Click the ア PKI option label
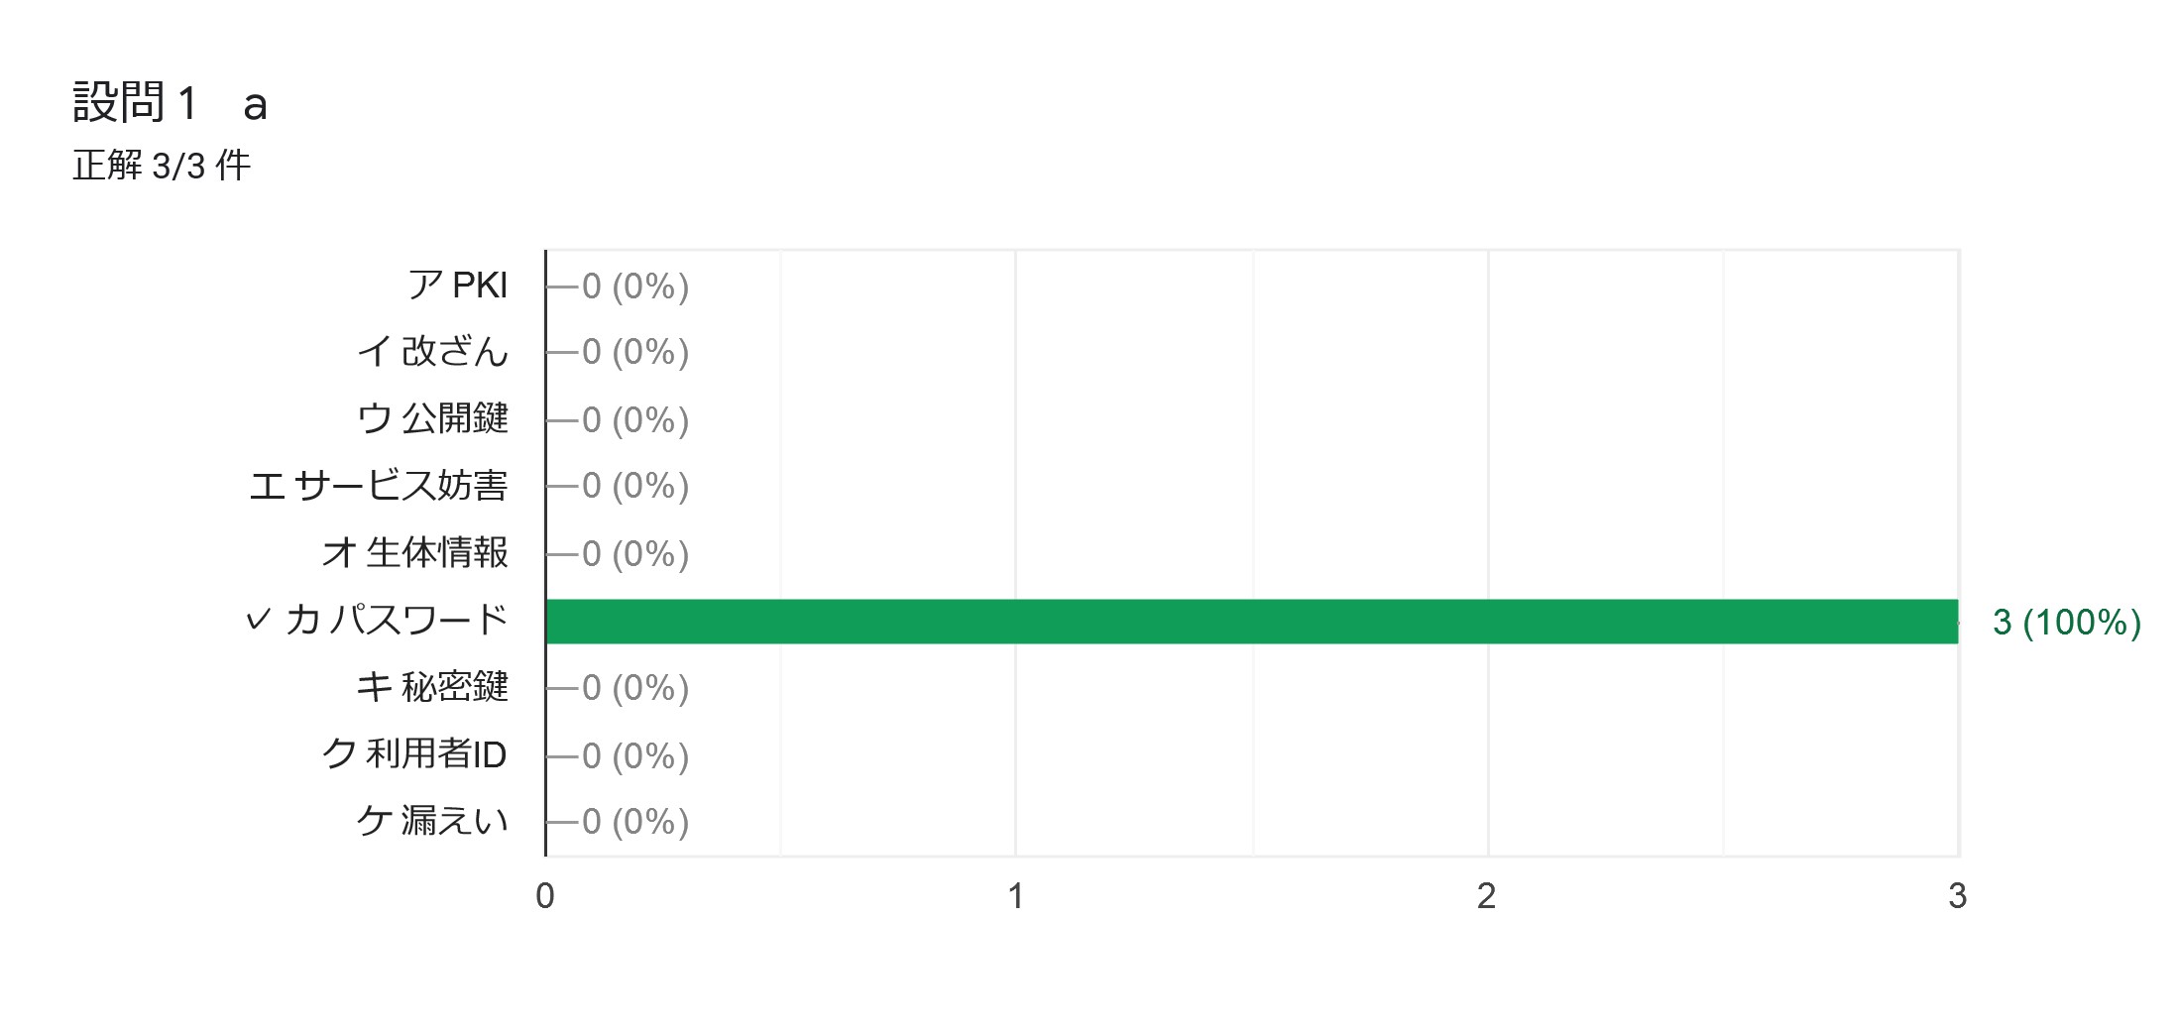 (457, 286)
